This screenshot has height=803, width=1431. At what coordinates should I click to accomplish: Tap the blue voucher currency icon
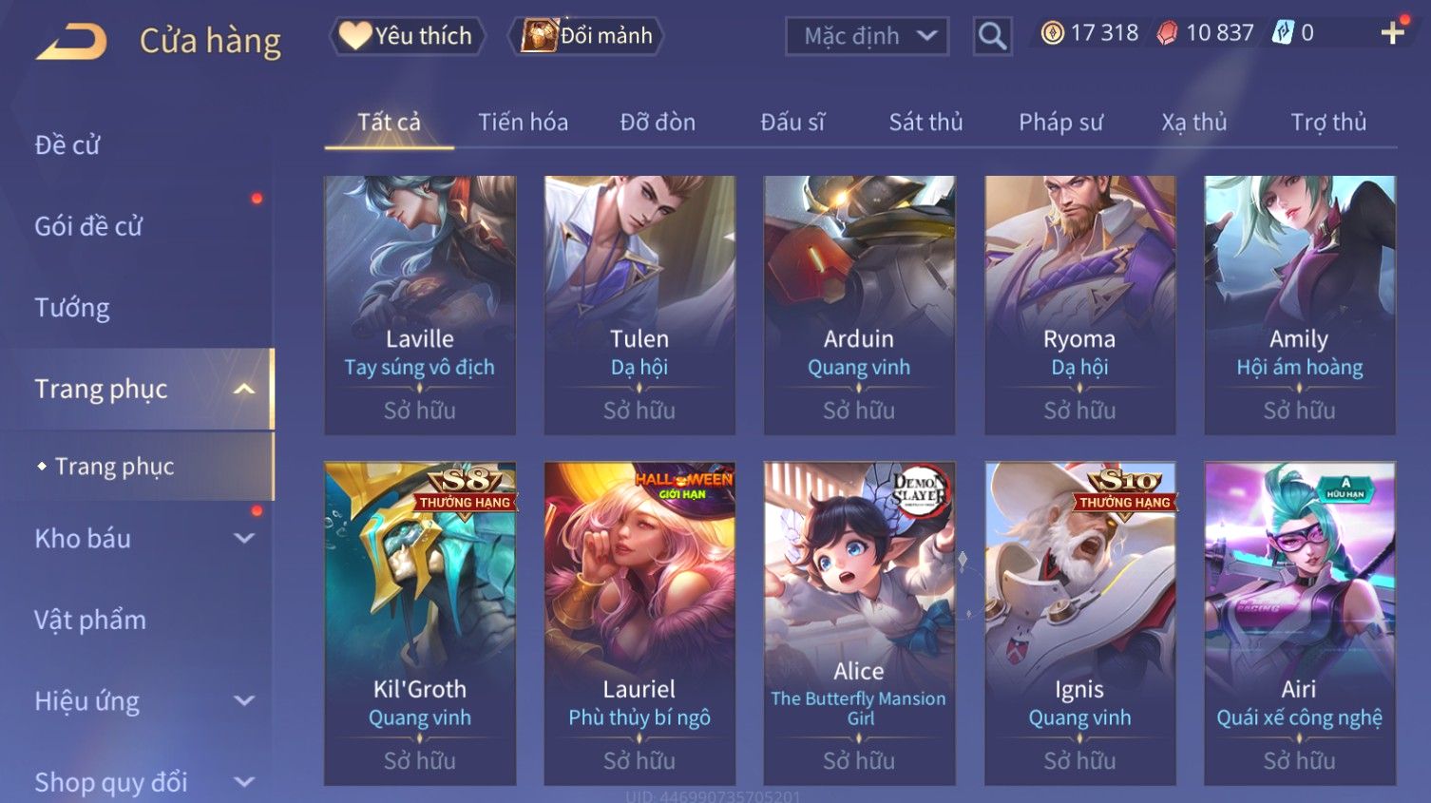pyautogui.click(x=1283, y=33)
